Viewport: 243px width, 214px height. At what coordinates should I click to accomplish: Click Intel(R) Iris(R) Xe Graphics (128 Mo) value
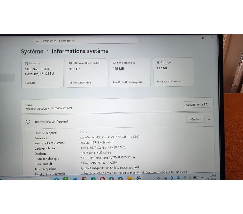103,147
